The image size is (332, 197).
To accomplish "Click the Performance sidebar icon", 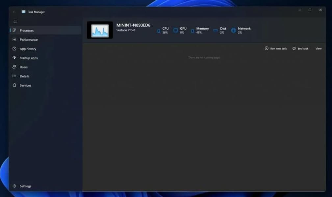I will [x=14, y=39].
